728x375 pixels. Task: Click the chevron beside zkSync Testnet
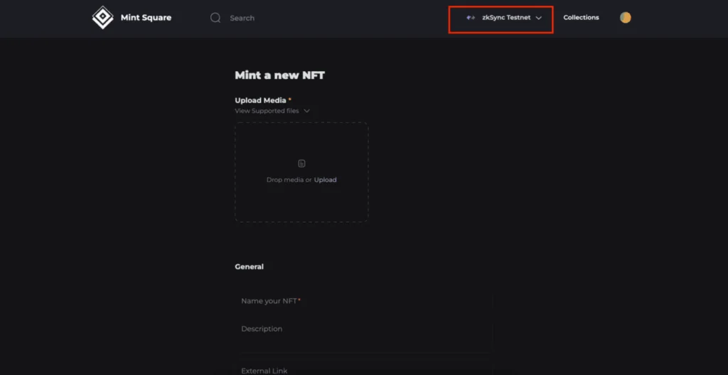[539, 18]
